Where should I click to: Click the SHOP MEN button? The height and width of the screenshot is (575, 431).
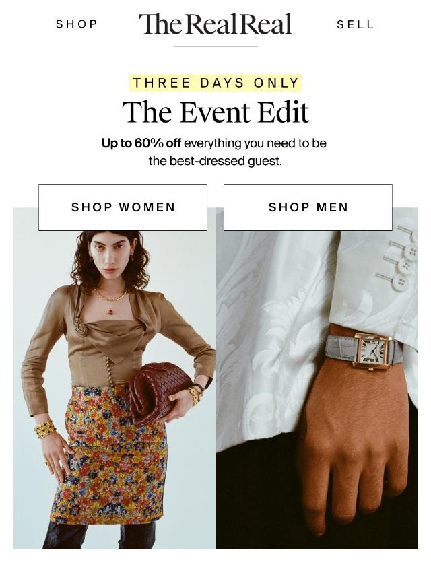click(308, 207)
